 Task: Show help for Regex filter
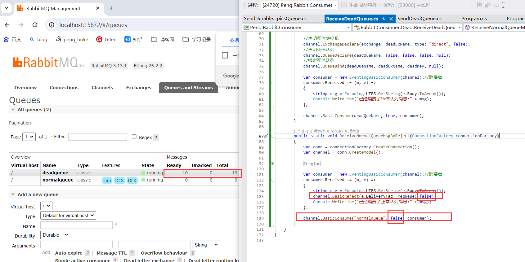click(x=156, y=137)
